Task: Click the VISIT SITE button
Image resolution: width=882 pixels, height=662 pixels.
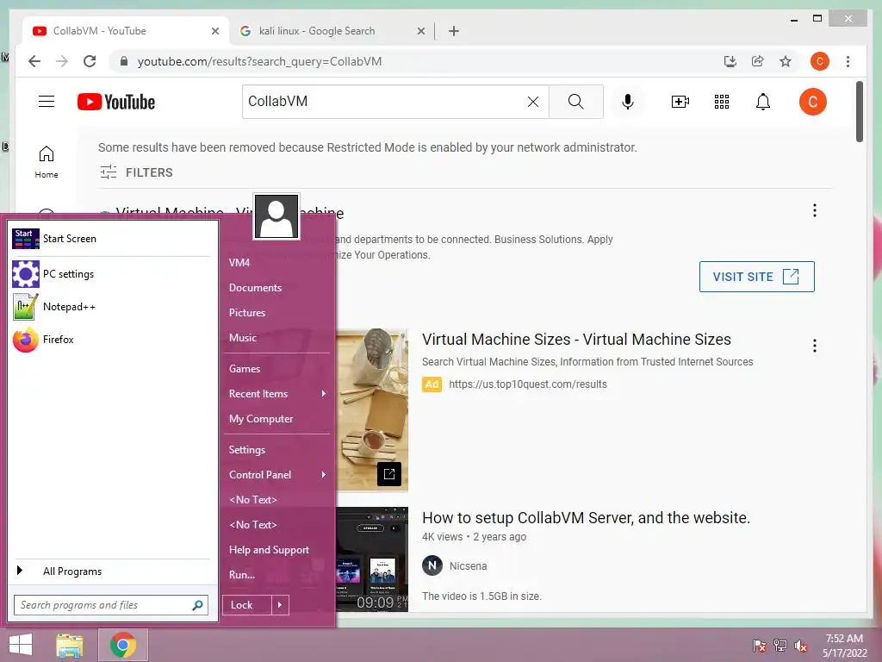Action: [x=756, y=277]
